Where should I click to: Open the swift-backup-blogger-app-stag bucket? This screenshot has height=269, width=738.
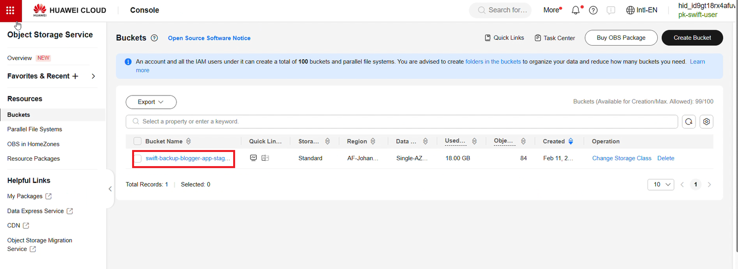click(x=188, y=158)
